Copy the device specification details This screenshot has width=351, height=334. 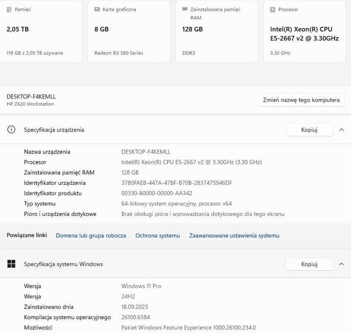(x=309, y=129)
